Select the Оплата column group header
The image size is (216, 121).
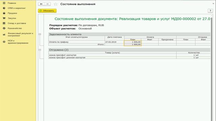pyautogui.click(x=150, y=37)
